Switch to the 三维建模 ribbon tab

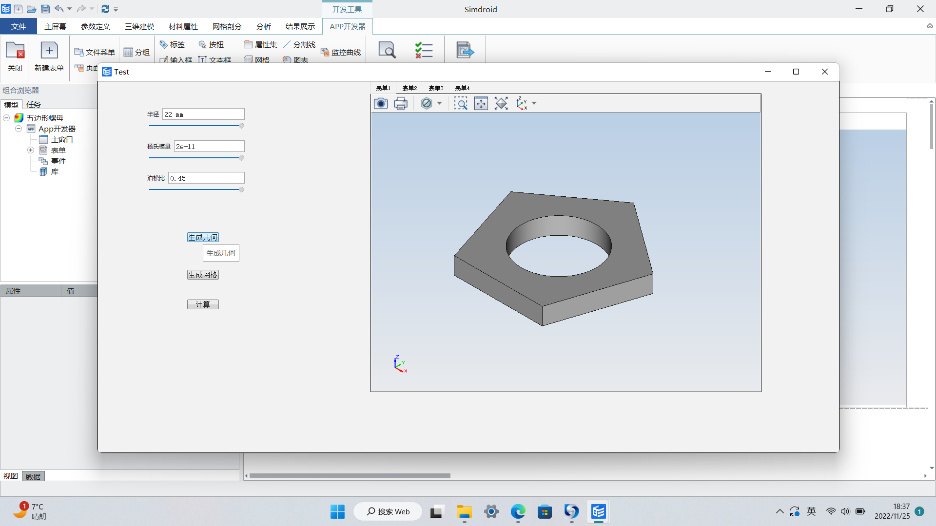pos(139,26)
